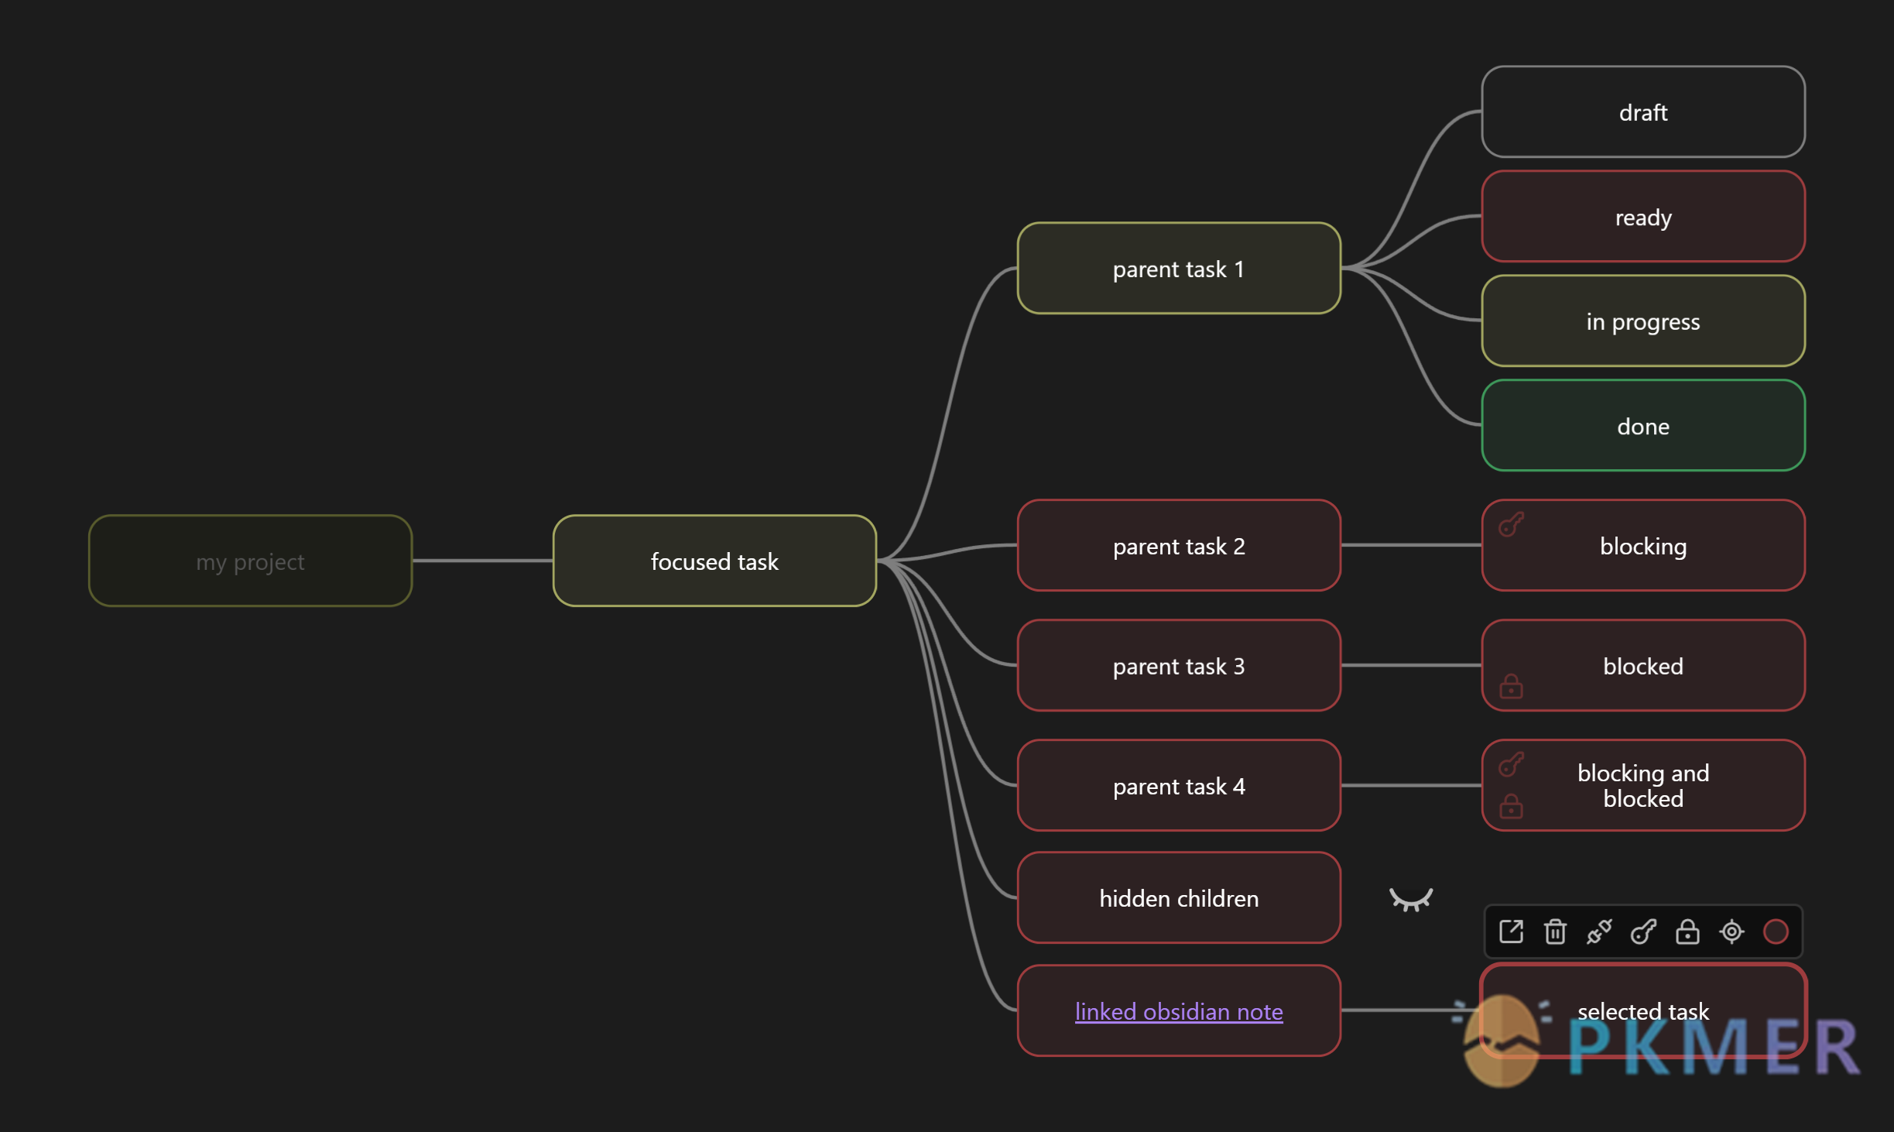The image size is (1894, 1132).
Task: Click the unplug/disconnect icon in the toolbar
Action: pos(1599,931)
